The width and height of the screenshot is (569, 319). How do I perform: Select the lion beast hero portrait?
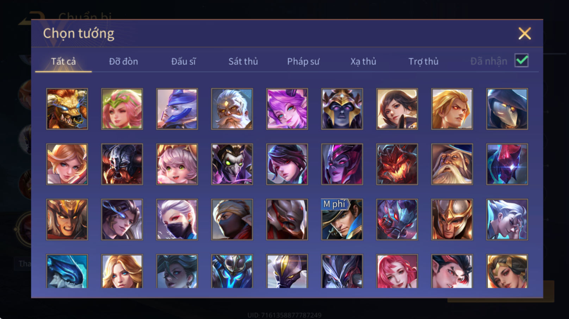click(x=67, y=109)
